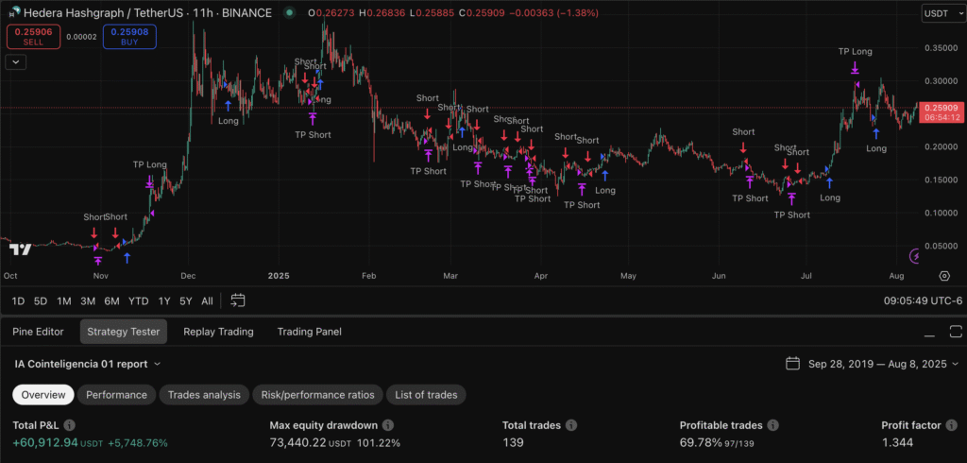Click the SELL button at 0.25906

point(34,37)
